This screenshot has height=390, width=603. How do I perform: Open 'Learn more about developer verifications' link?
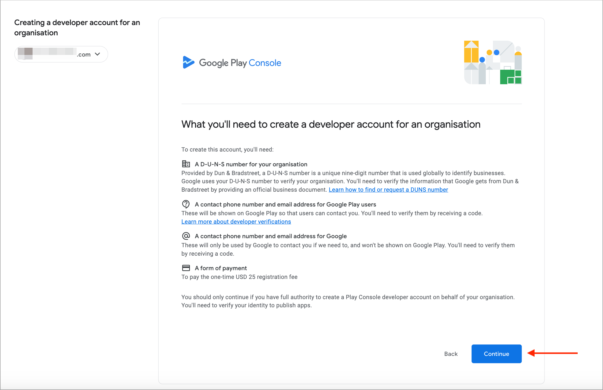pyautogui.click(x=236, y=222)
